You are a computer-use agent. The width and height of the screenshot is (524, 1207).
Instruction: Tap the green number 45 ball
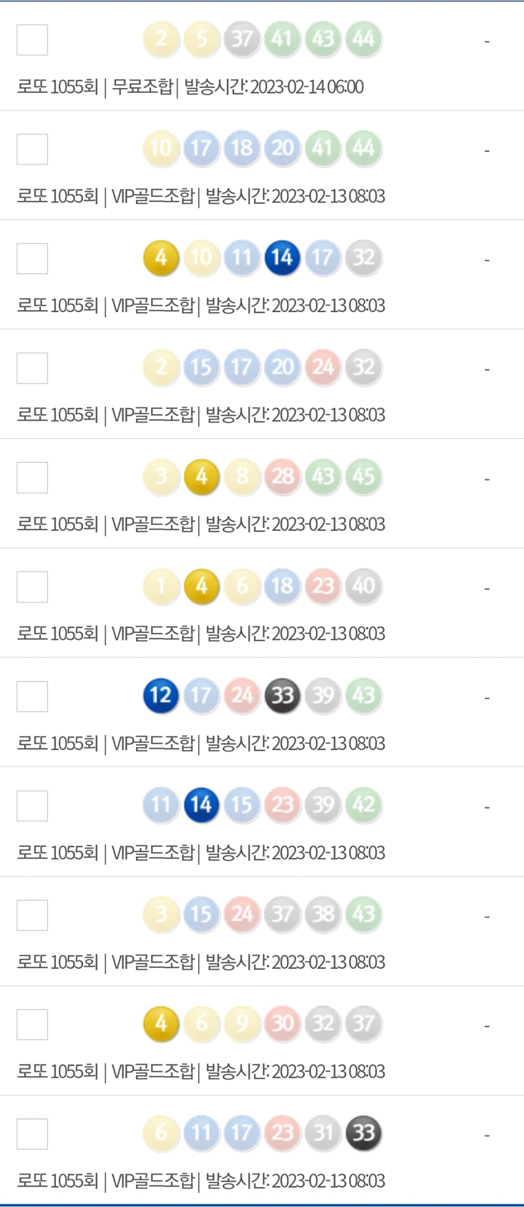click(x=364, y=477)
